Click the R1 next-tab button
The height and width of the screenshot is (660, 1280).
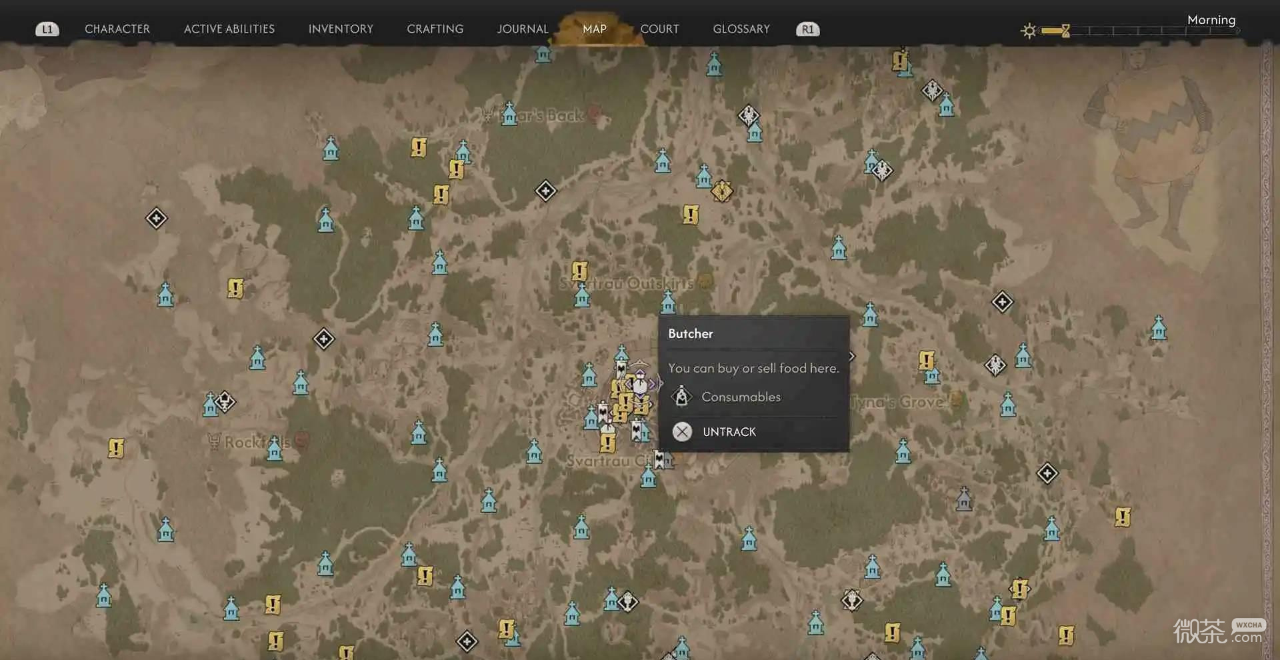[808, 29]
